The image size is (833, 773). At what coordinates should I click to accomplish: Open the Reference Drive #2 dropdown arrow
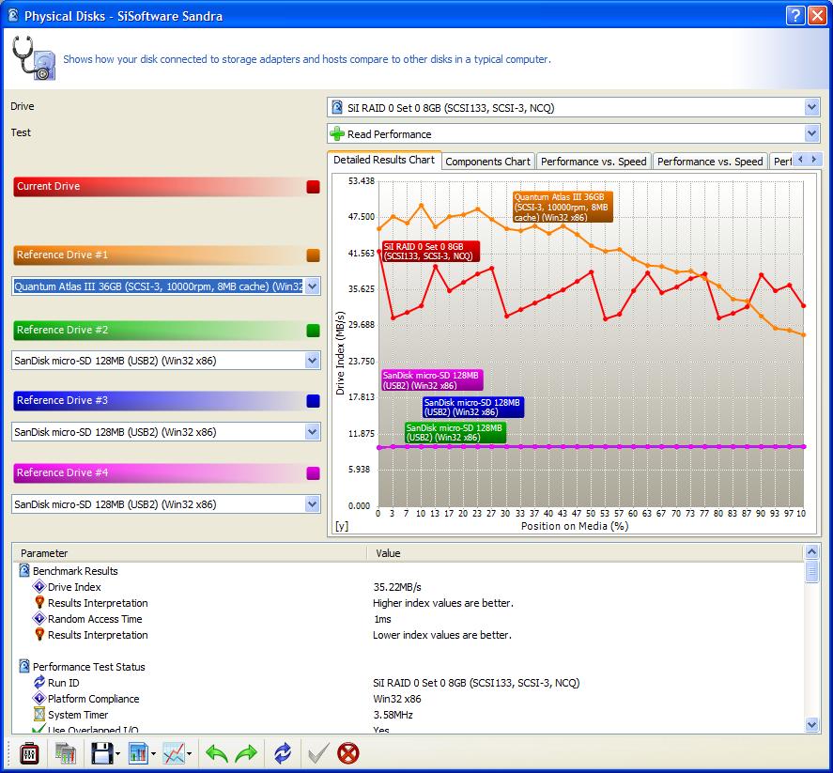point(313,361)
